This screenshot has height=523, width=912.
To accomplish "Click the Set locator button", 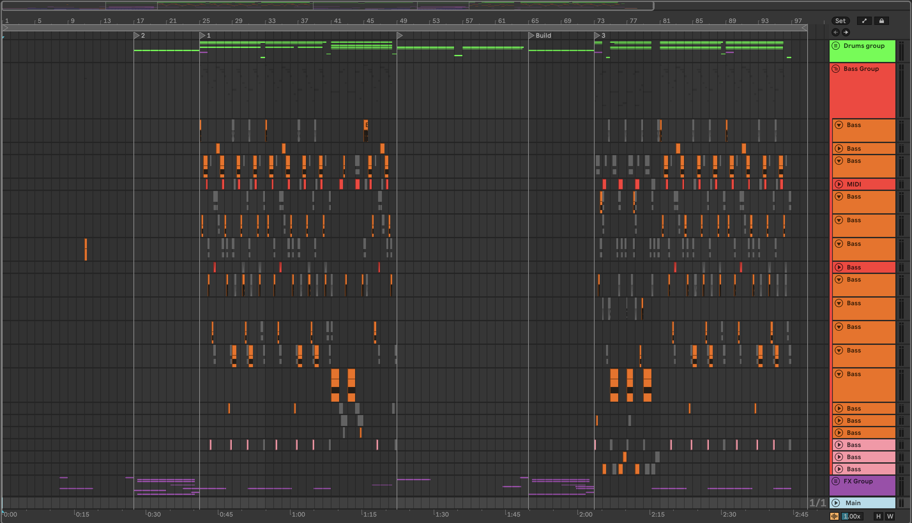I will click(x=840, y=21).
